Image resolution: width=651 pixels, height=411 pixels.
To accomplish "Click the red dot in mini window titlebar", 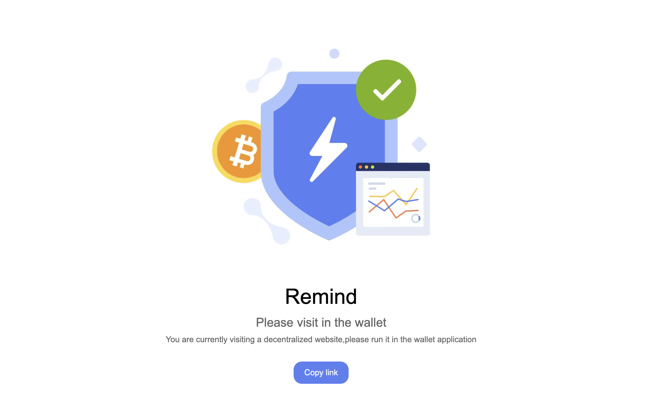I will [360, 167].
